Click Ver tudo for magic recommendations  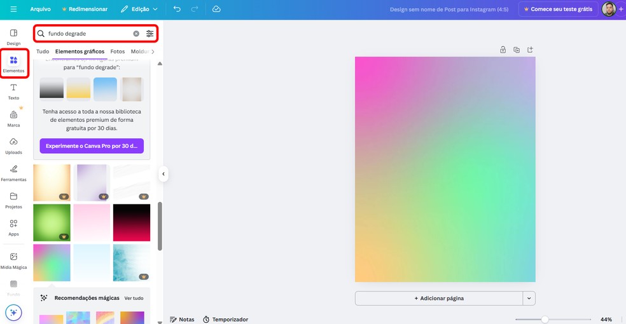click(x=134, y=298)
